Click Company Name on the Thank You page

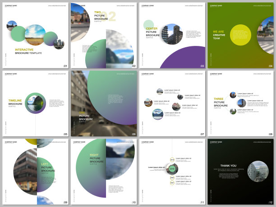pyautogui.click(x=216, y=142)
